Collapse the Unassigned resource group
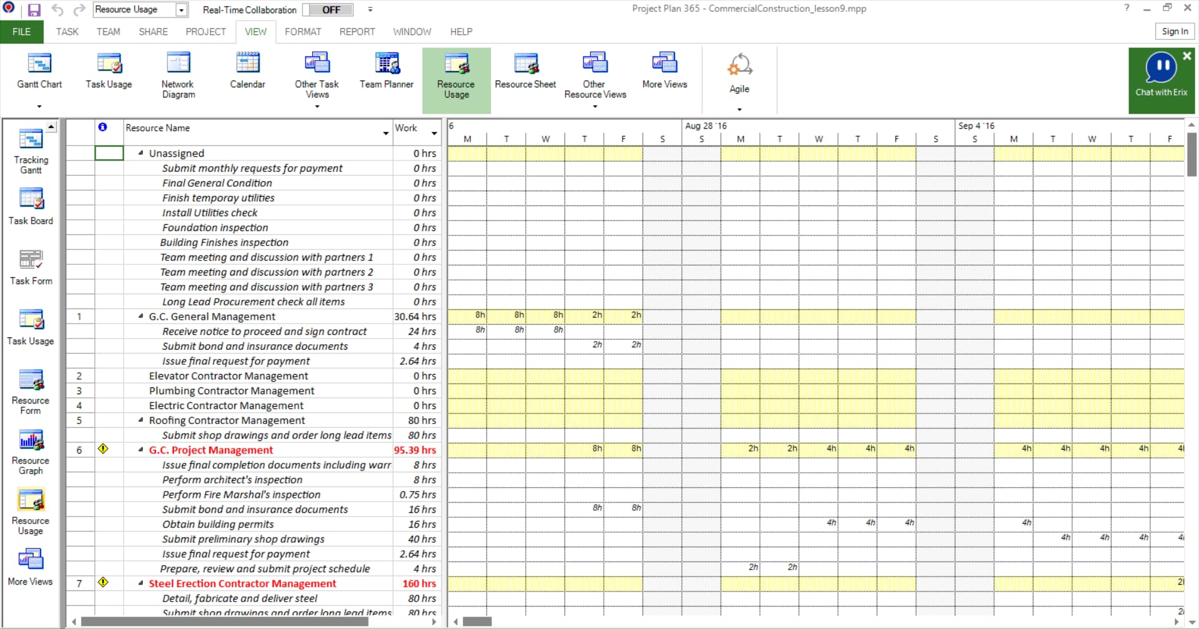The width and height of the screenshot is (1199, 629). tap(141, 153)
